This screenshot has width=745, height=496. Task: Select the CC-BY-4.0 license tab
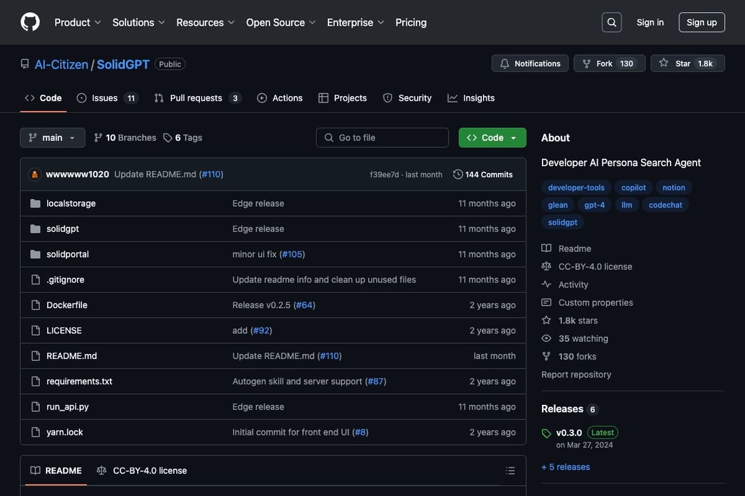[x=142, y=471]
